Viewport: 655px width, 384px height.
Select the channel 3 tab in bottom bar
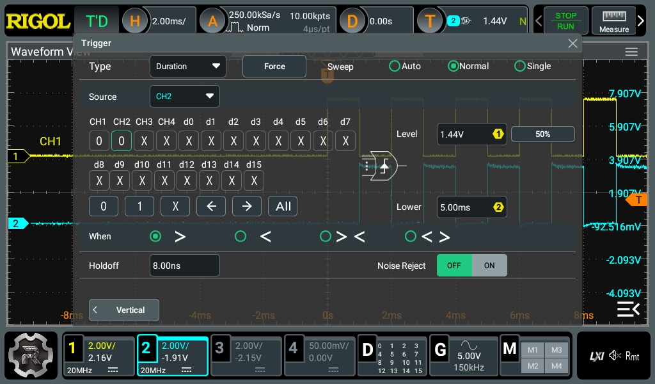click(246, 355)
